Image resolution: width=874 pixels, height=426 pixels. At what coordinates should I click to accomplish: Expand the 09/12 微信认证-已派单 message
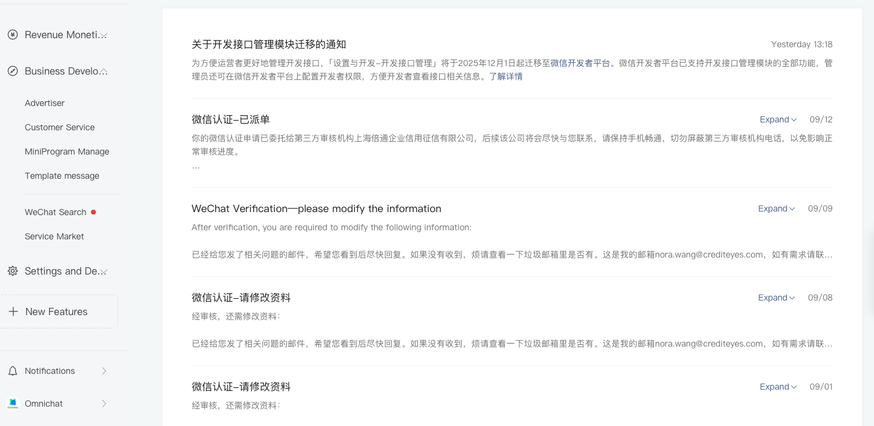[x=778, y=120]
